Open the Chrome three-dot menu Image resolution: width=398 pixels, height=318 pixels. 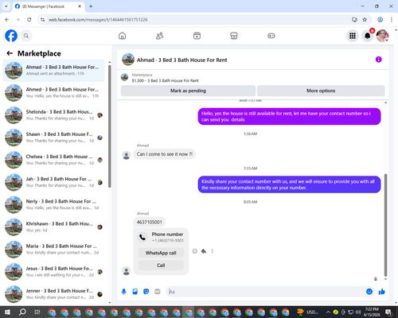tap(392, 20)
